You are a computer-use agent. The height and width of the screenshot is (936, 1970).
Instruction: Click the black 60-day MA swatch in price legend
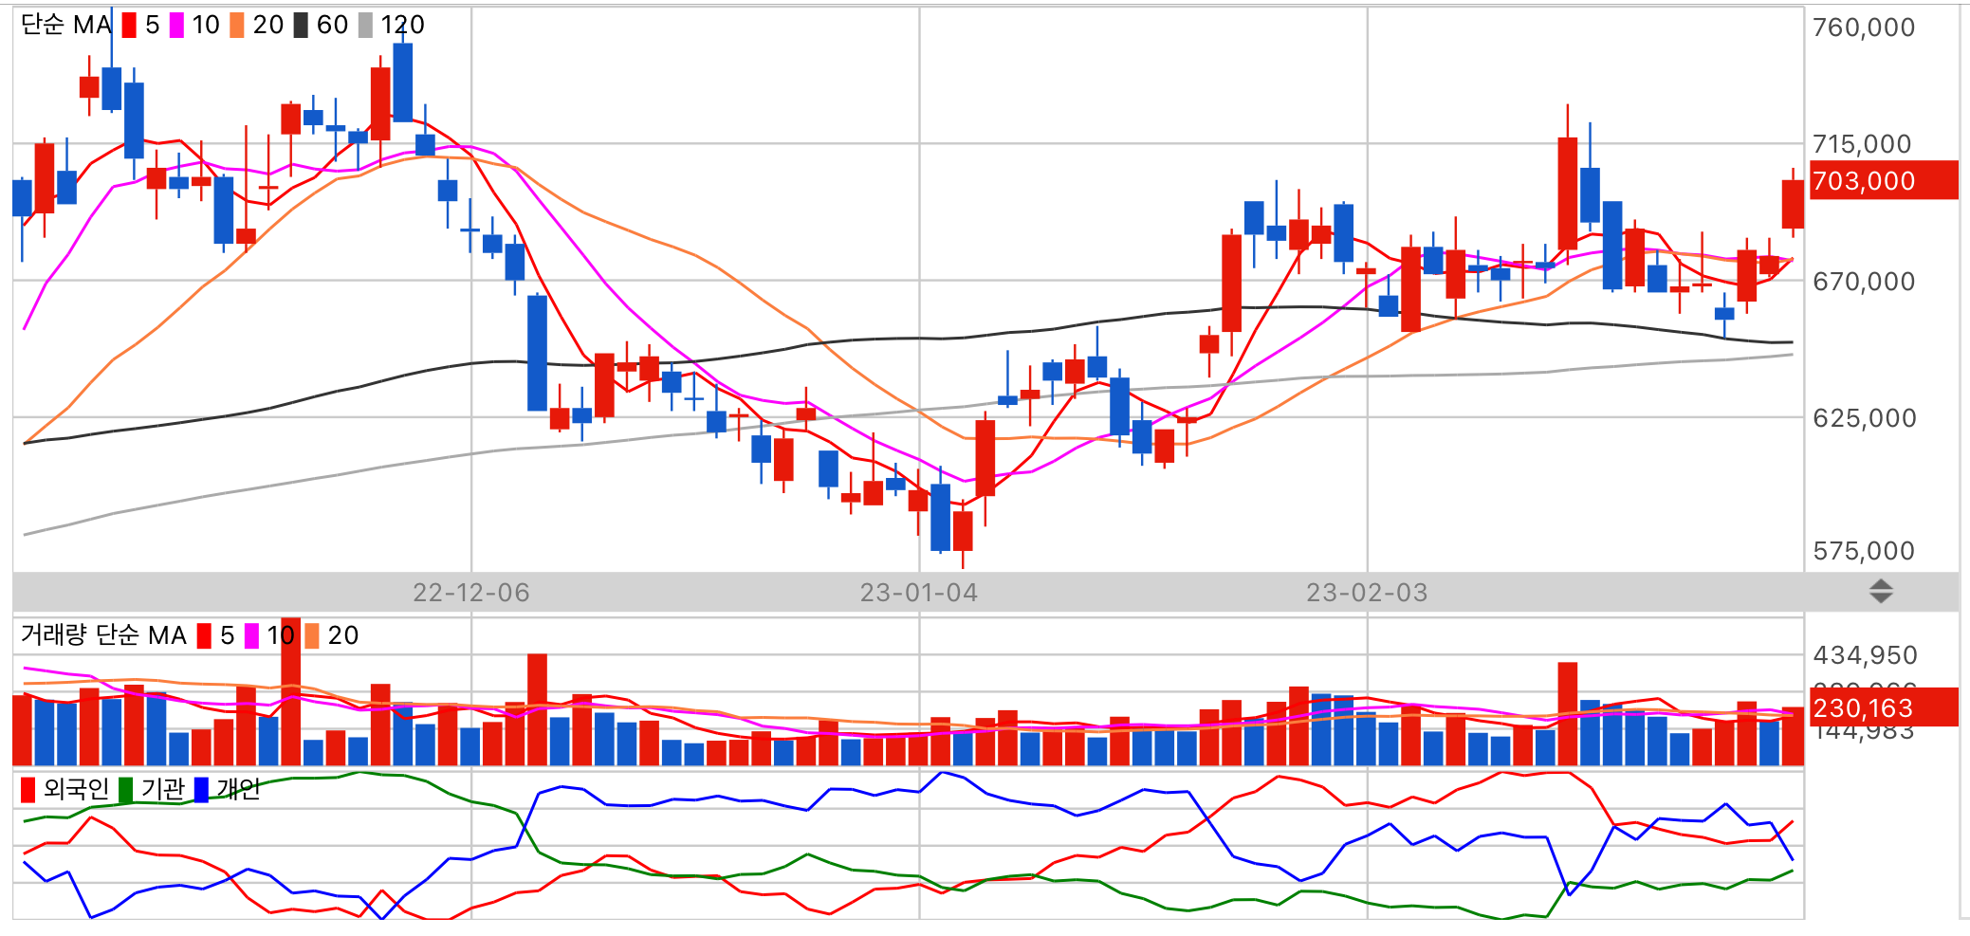[x=301, y=25]
